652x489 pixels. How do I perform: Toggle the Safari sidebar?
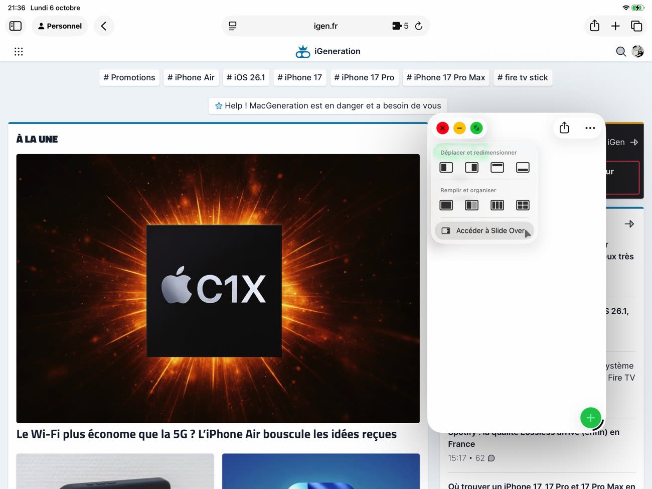click(x=16, y=26)
